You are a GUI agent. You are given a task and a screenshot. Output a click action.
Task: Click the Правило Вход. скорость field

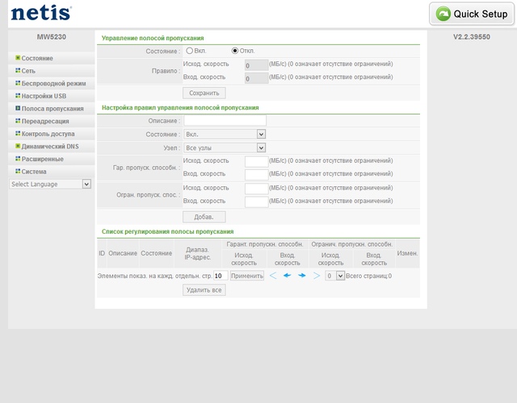click(x=257, y=78)
